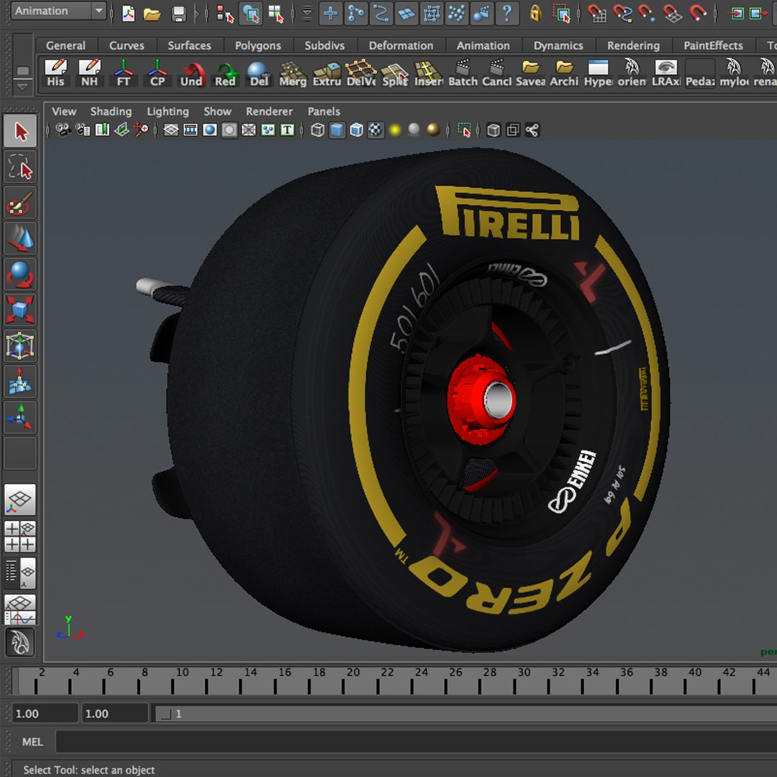The width and height of the screenshot is (777, 777).
Task: Toggle textured display checker icon
Action: [376, 130]
